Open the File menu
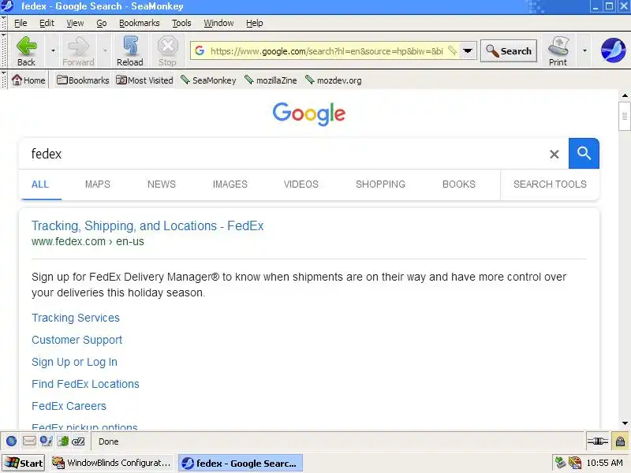The width and height of the screenshot is (631, 473). (21, 24)
